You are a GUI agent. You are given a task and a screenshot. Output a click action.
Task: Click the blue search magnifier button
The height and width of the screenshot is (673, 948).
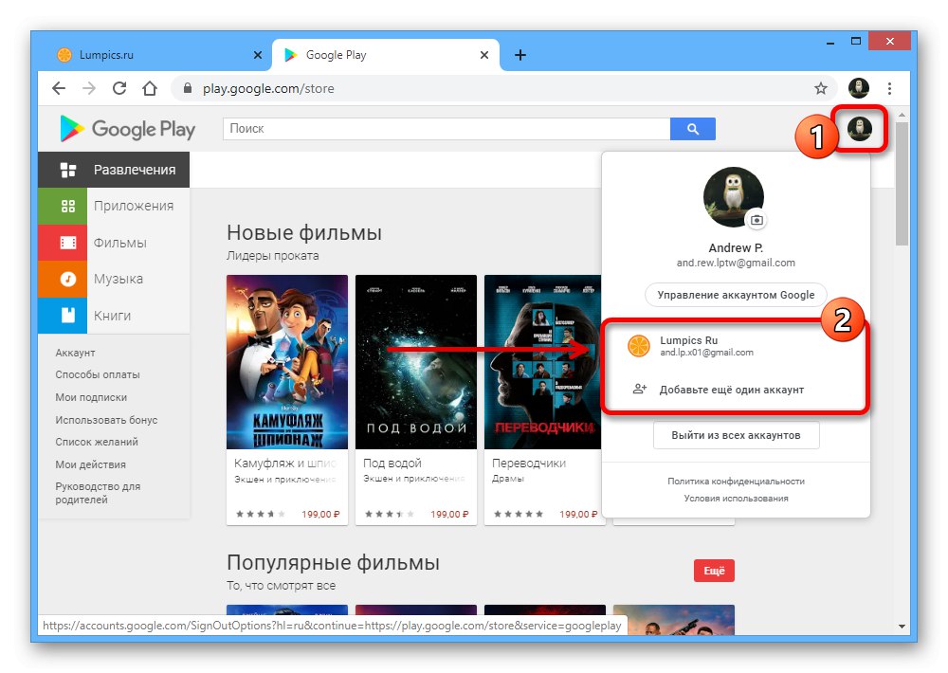693,129
